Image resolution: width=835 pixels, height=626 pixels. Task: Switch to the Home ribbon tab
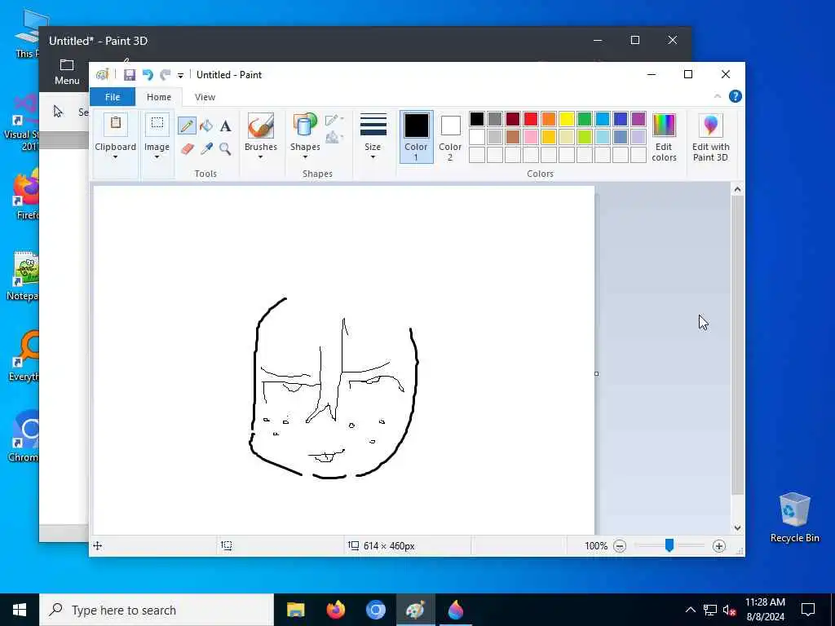(x=159, y=97)
